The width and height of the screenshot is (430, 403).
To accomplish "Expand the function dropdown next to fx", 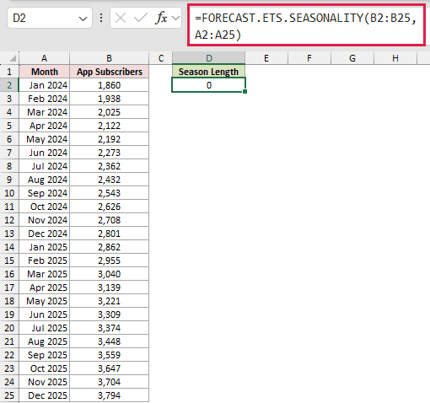I will [176, 19].
